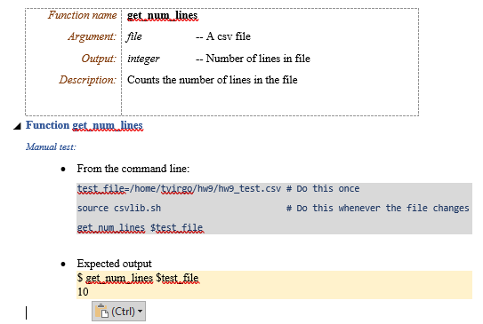Click the 'Expected output' bullet text
This screenshot has height=324, width=483.
(114, 264)
